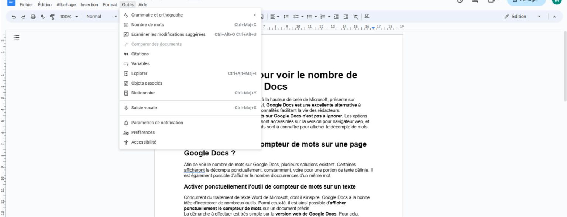
Task: Click the undo arrow in toolbar
Action: 14,17
